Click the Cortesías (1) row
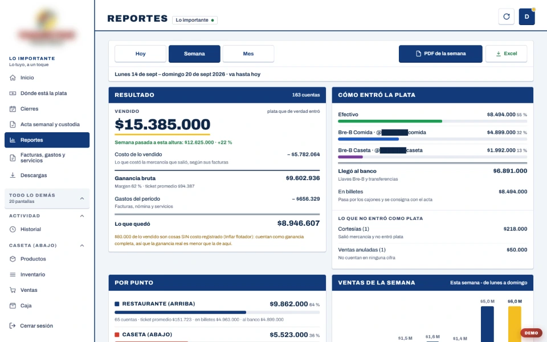Viewport: 547px width, 342px height. click(432, 233)
